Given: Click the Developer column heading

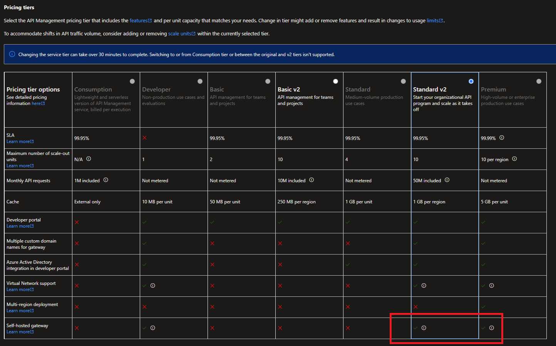Looking at the screenshot, I should (x=156, y=89).
